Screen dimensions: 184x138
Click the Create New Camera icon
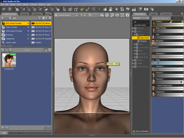17,9
